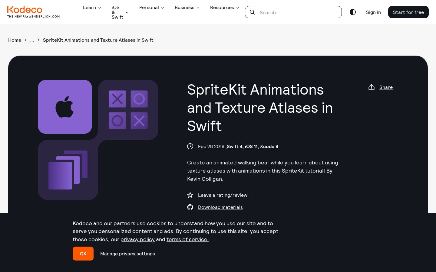Open the privacy policy link
Screen dimensions: 436x272
tap(137, 239)
